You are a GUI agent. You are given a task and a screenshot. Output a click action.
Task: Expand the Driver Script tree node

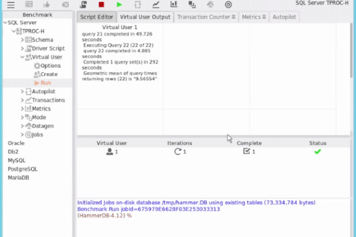(22, 48)
